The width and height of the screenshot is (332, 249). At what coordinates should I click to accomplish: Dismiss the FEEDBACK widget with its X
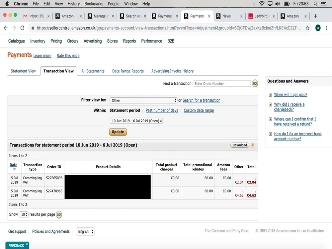tap(27, 244)
